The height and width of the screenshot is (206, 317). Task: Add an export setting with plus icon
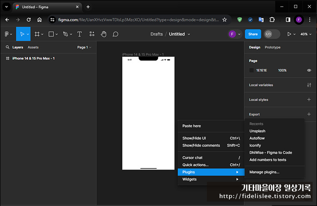pyautogui.click(x=309, y=114)
